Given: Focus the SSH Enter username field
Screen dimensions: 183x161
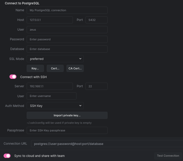Looking at the screenshot, I should (52, 96).
